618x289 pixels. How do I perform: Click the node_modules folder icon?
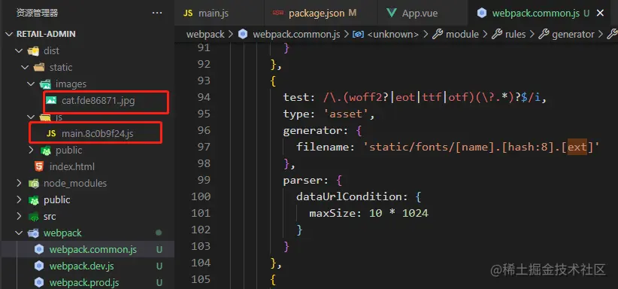click(33, 184)
